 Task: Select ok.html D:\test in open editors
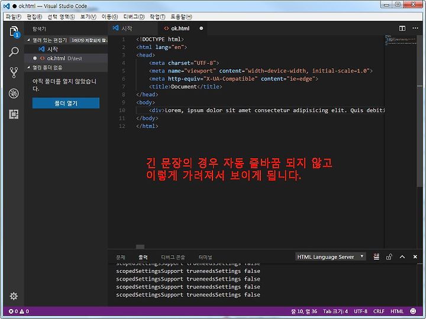(66, 58)
